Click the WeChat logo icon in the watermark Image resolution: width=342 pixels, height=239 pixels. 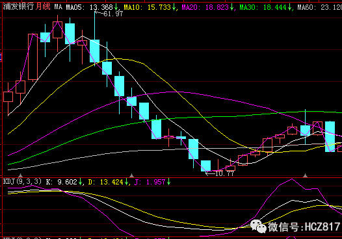(x=259, y=227)
